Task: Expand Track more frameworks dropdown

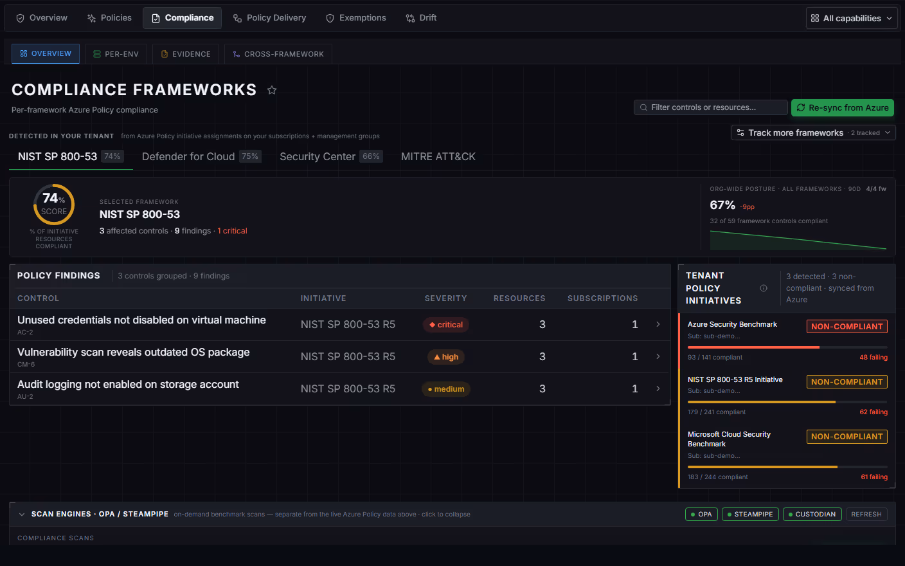Action: (x=813, y=132)
